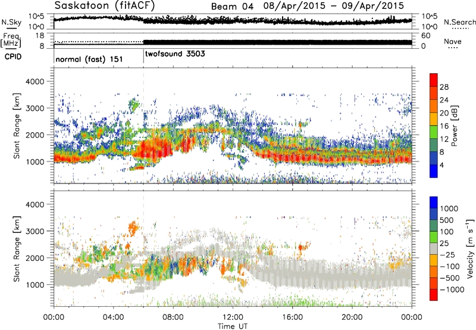The width and height of the screenshot is (476, 330).
Task: Click the date range '08/Apr/2015 - 09/Apr/2015'
Action: pyautogui.click(x=334, y=6)
